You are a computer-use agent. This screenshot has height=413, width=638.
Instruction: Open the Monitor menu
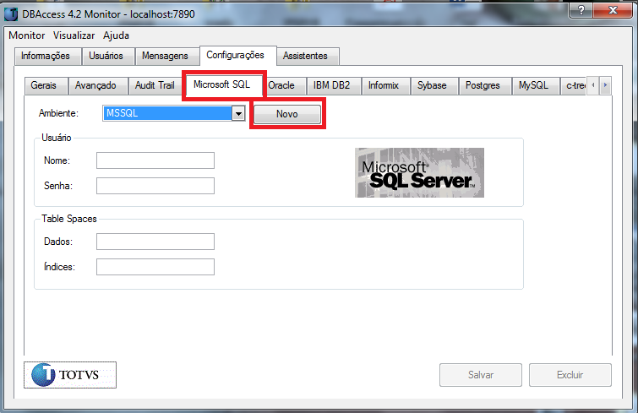click(27, 35)
